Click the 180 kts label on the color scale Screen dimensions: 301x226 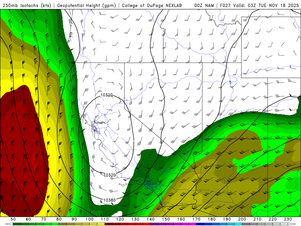[211, 219]
